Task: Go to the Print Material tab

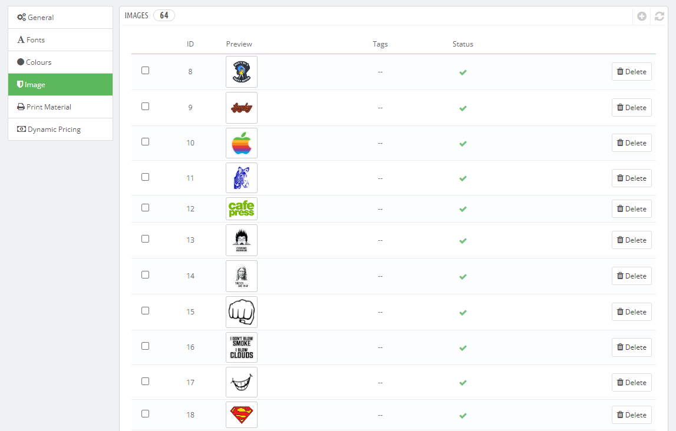Action: [60, 107]
